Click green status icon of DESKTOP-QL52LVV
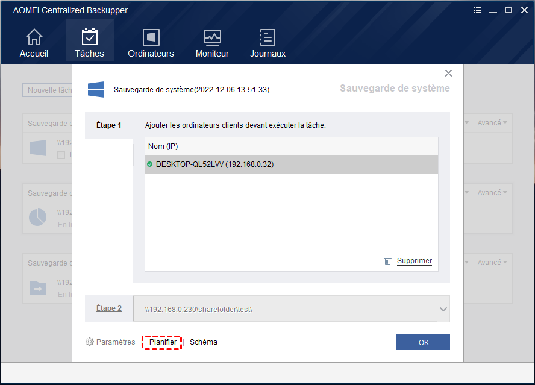 pyautogui.click(x=149, y=164)
